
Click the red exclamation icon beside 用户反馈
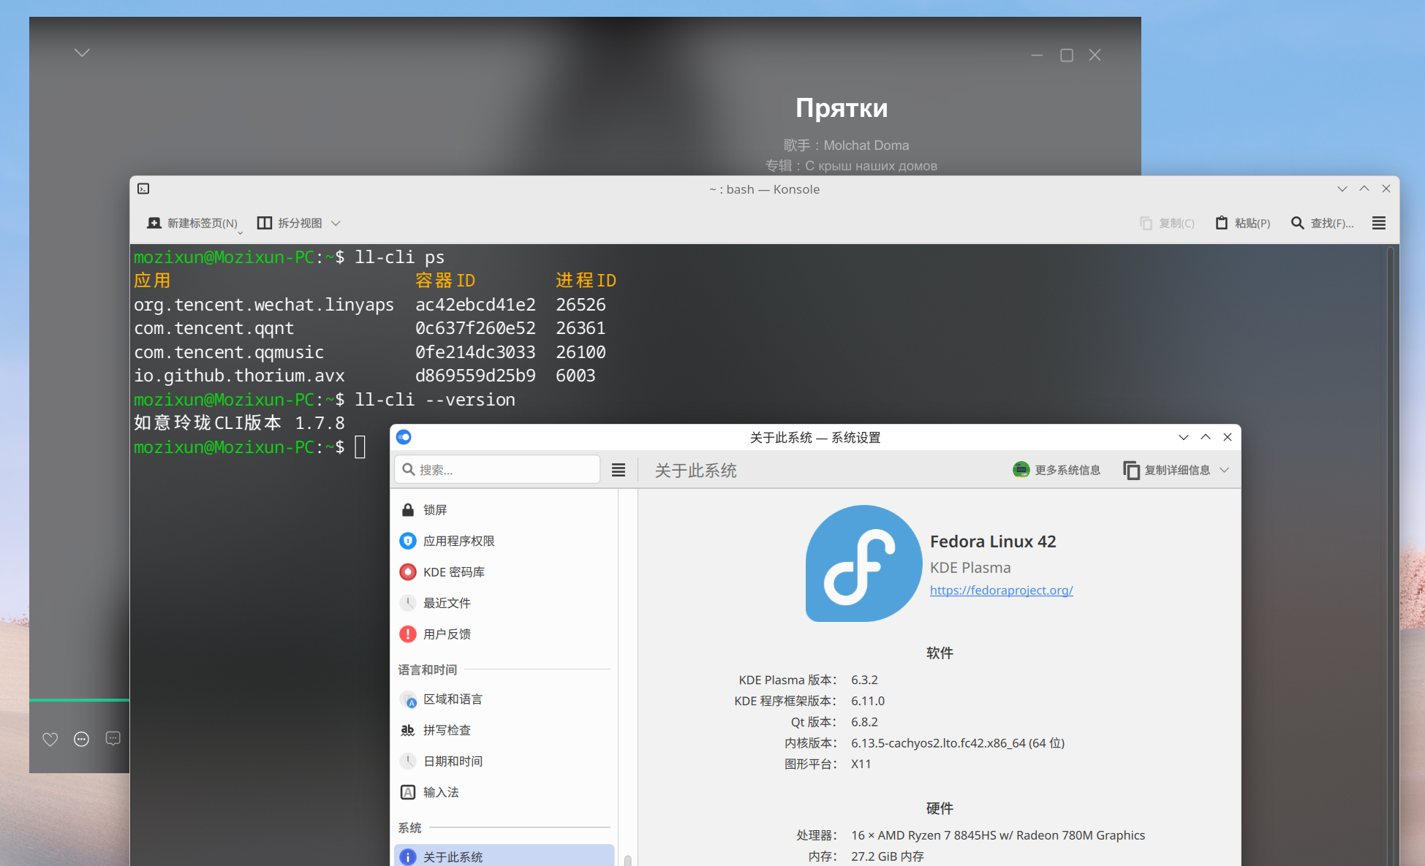pyautogui.click(x=408, y=634)
